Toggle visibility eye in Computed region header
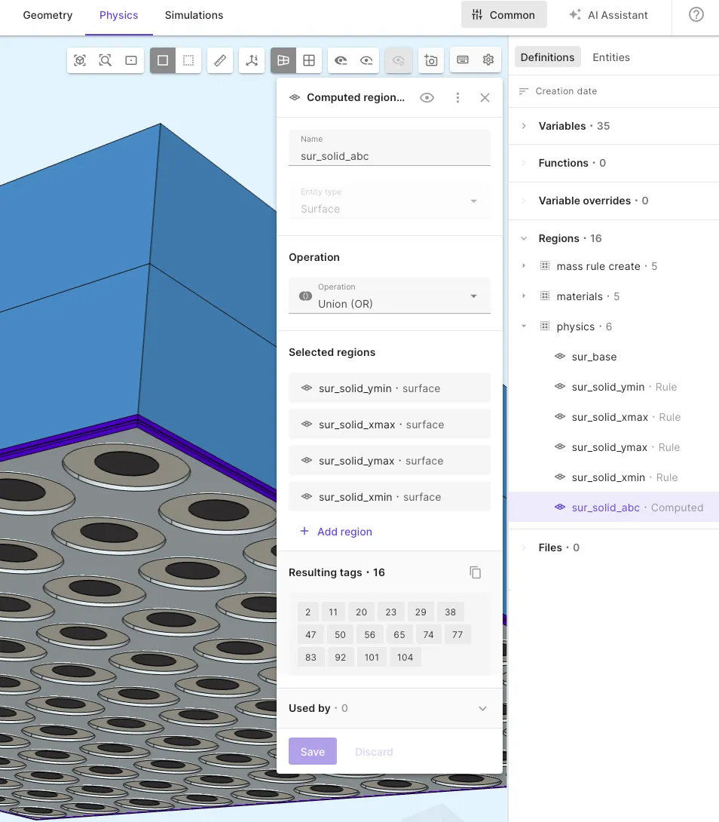 pyautogui.click(x=427, y=97)
